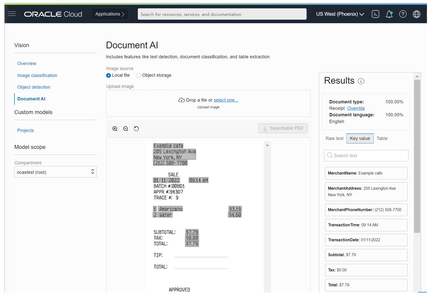Rotate the uploaded receipt image
Image resolution: width=429 pixels, height=299 pixels.
[x=136, y=129]
